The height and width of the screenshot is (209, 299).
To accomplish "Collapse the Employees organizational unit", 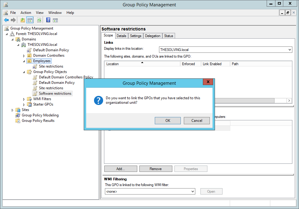I will click(24, 61).
